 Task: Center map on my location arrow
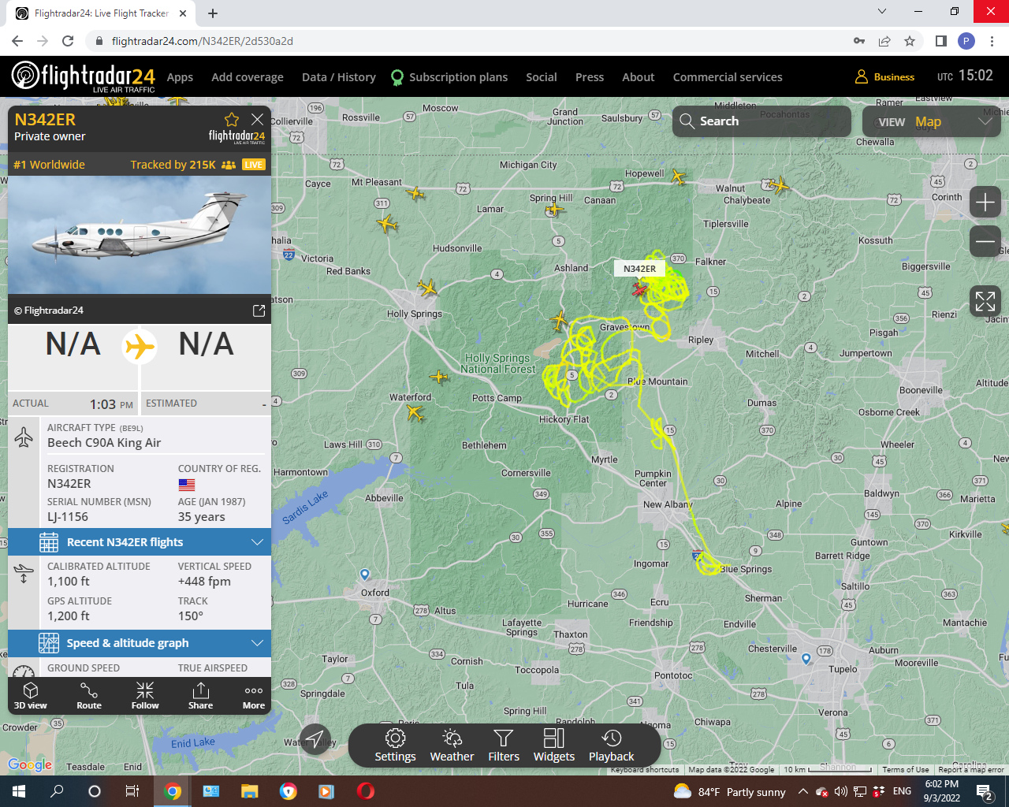[315, 738]
